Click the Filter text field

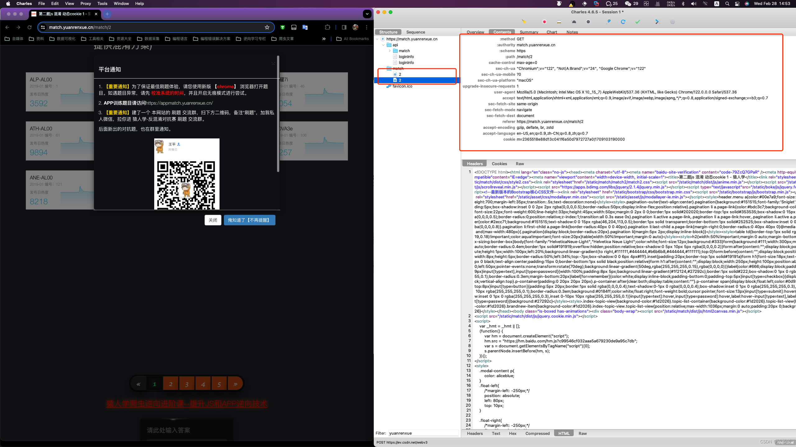pos(423,433)
